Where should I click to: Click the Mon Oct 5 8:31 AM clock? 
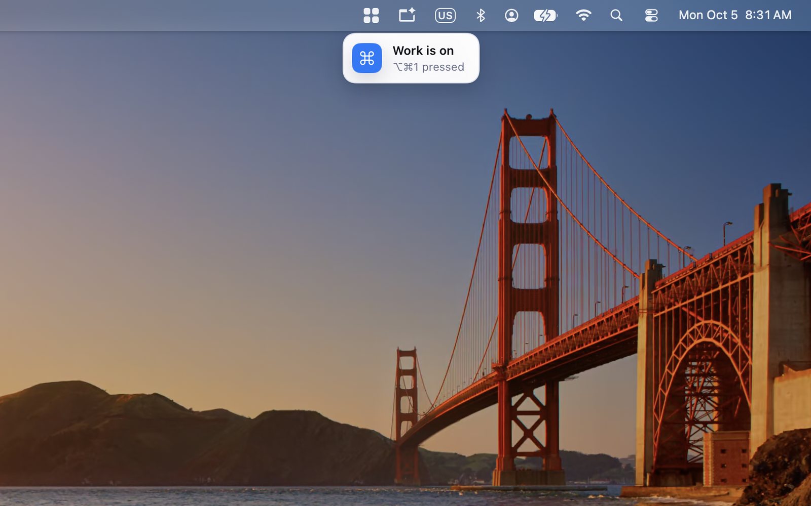tap(735, 15)
